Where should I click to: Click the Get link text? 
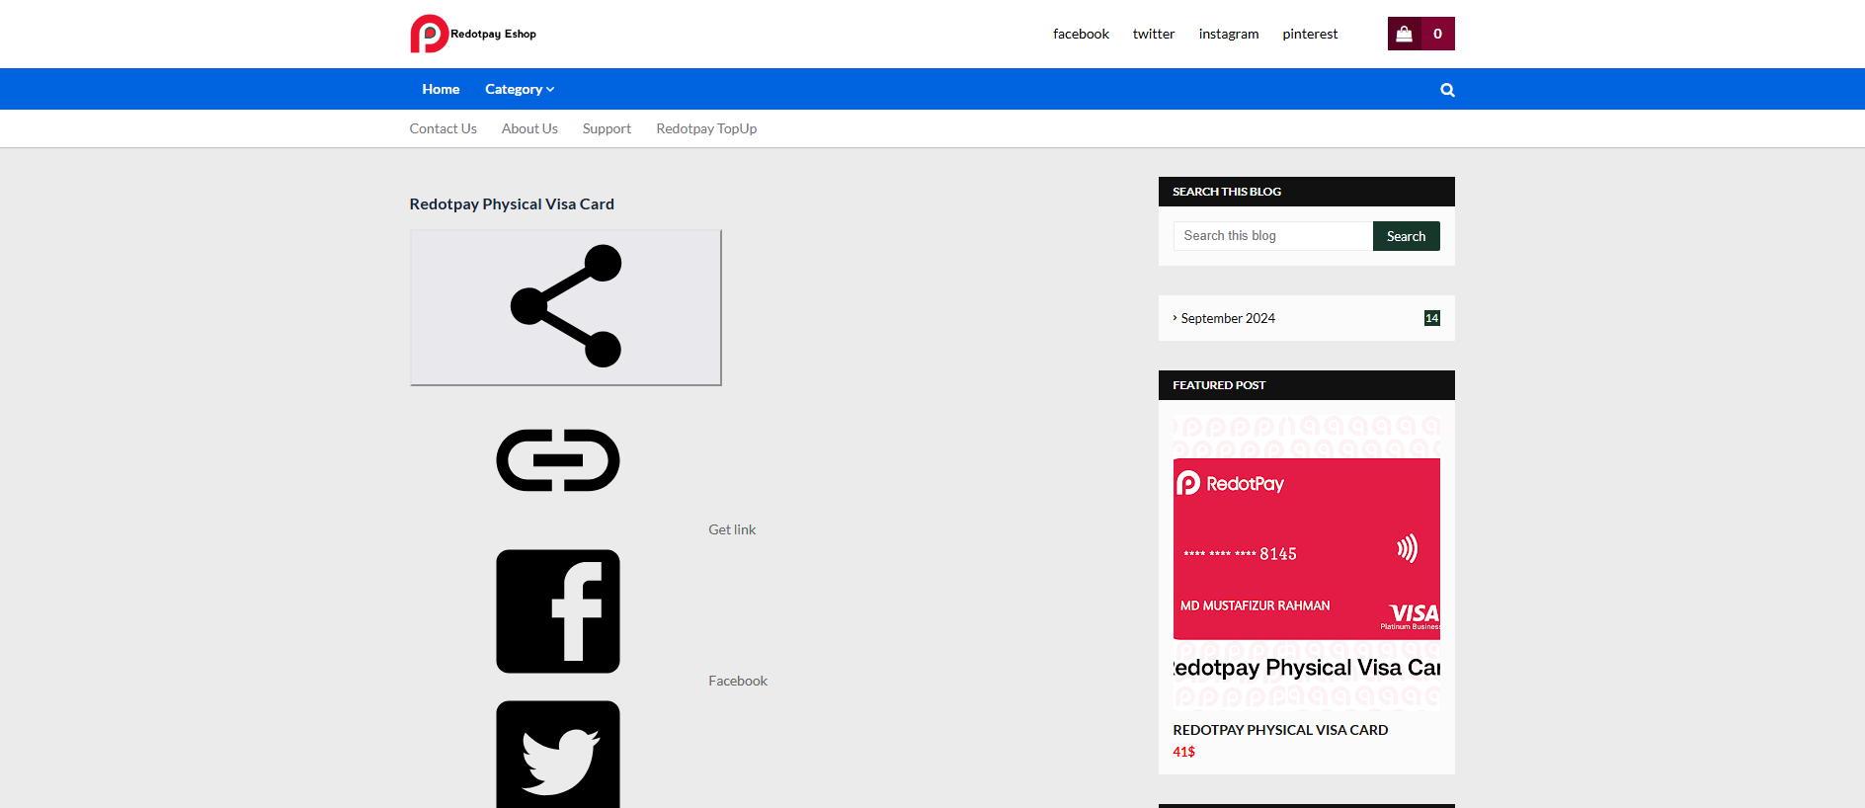(x=732, y=529)
